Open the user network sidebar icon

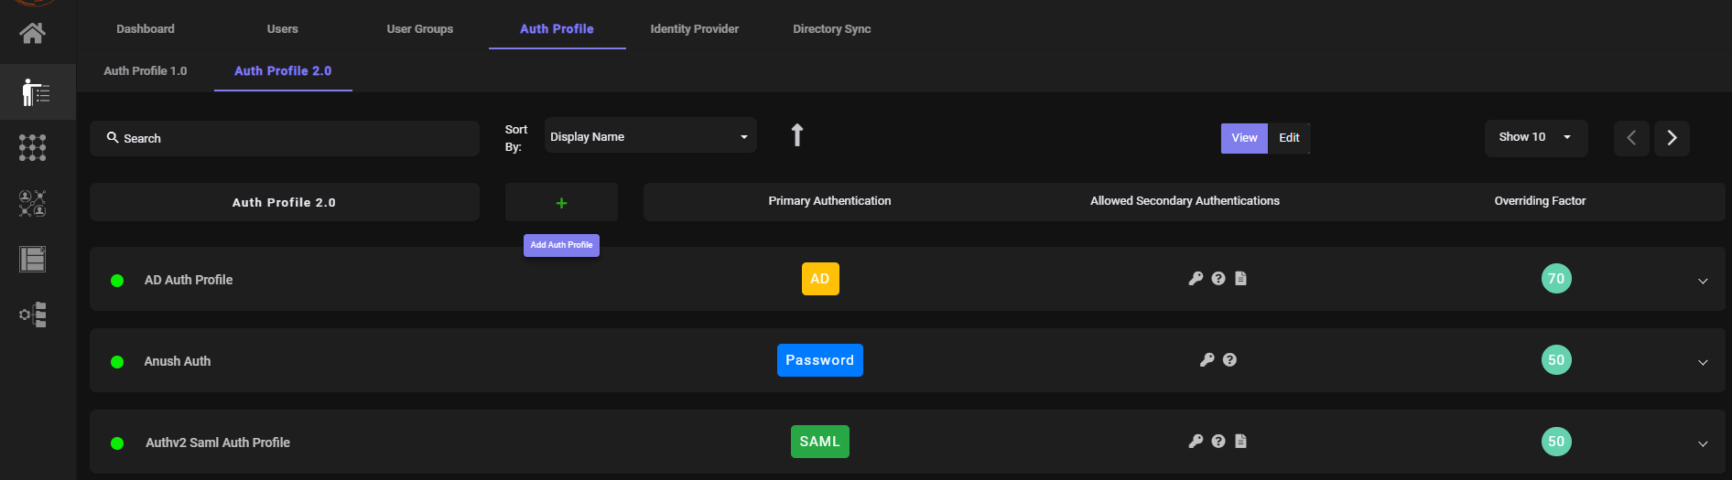point(33,203)
